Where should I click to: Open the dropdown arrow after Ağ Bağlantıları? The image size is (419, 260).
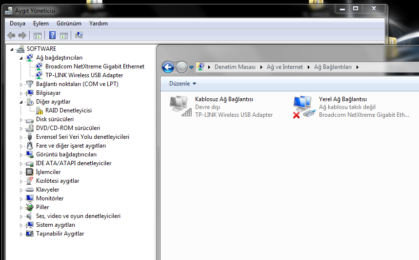tap(358, 67)
